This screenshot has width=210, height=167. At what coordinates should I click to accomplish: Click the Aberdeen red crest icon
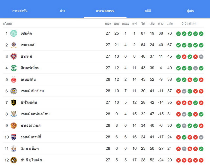coord(14,80)
